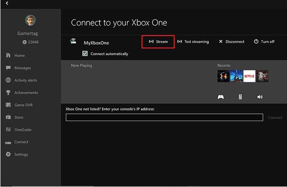The height and width of the screenshot is (187, 287).
Task: Toggle the Connect automatically checkbox
Action: [85, 54]
